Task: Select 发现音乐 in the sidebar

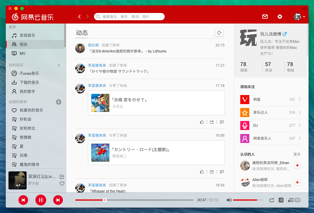Action: click(x=27, y=35)
